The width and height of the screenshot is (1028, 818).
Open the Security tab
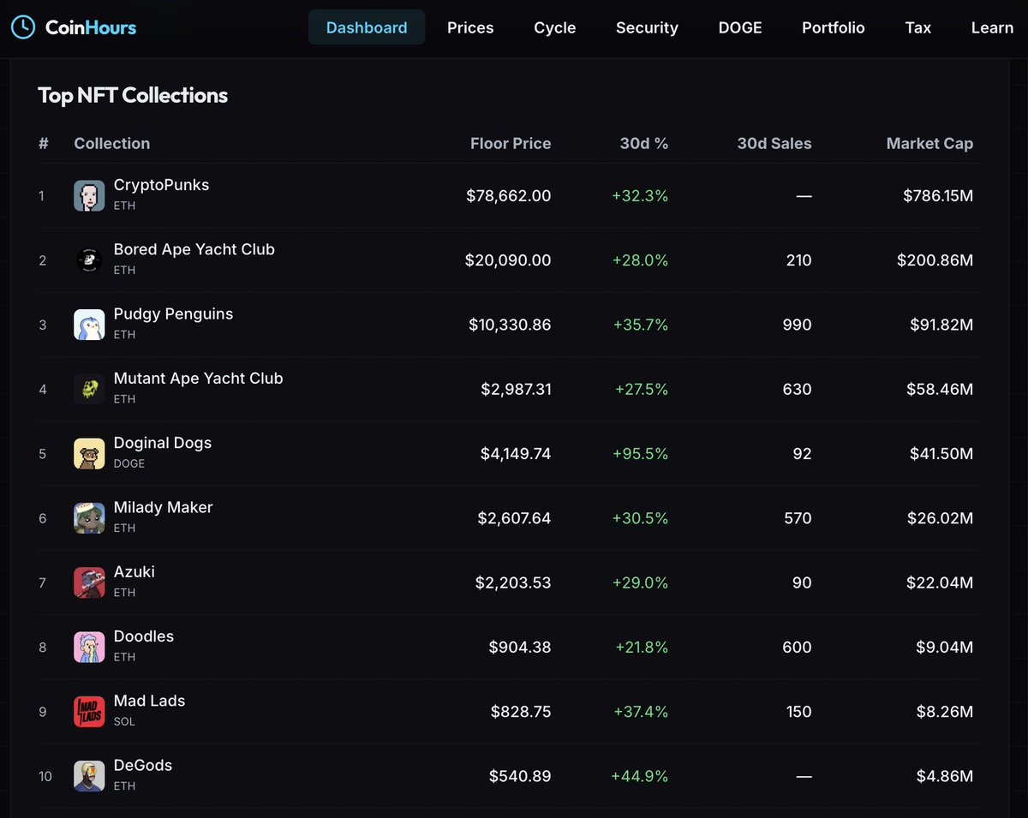coord(647,27)
